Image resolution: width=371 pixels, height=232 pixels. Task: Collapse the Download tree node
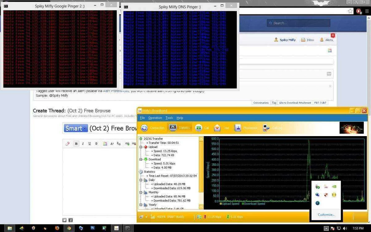pyautogui.click(x=141, y=159)
